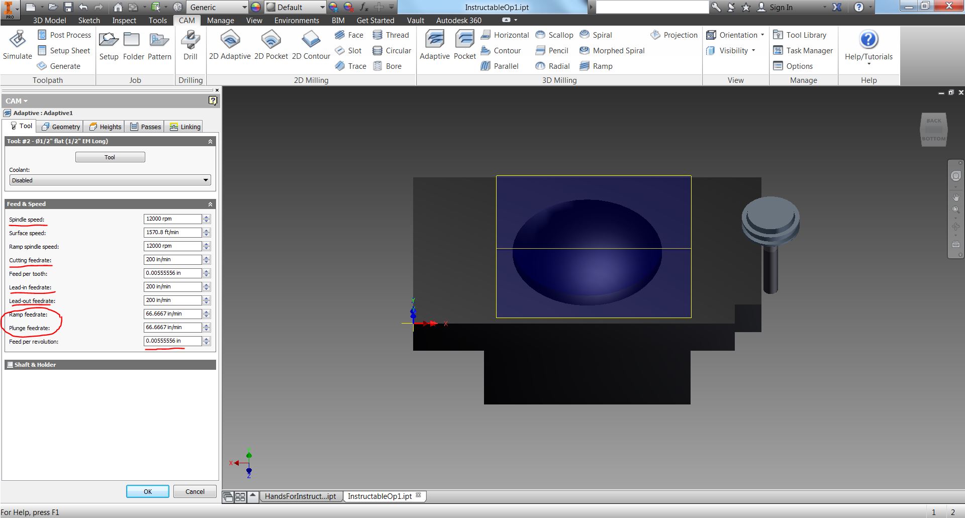965x518 pixels.
Task: Collapse the Tool section
Action: pyautogui.click(x=210, y=142)
